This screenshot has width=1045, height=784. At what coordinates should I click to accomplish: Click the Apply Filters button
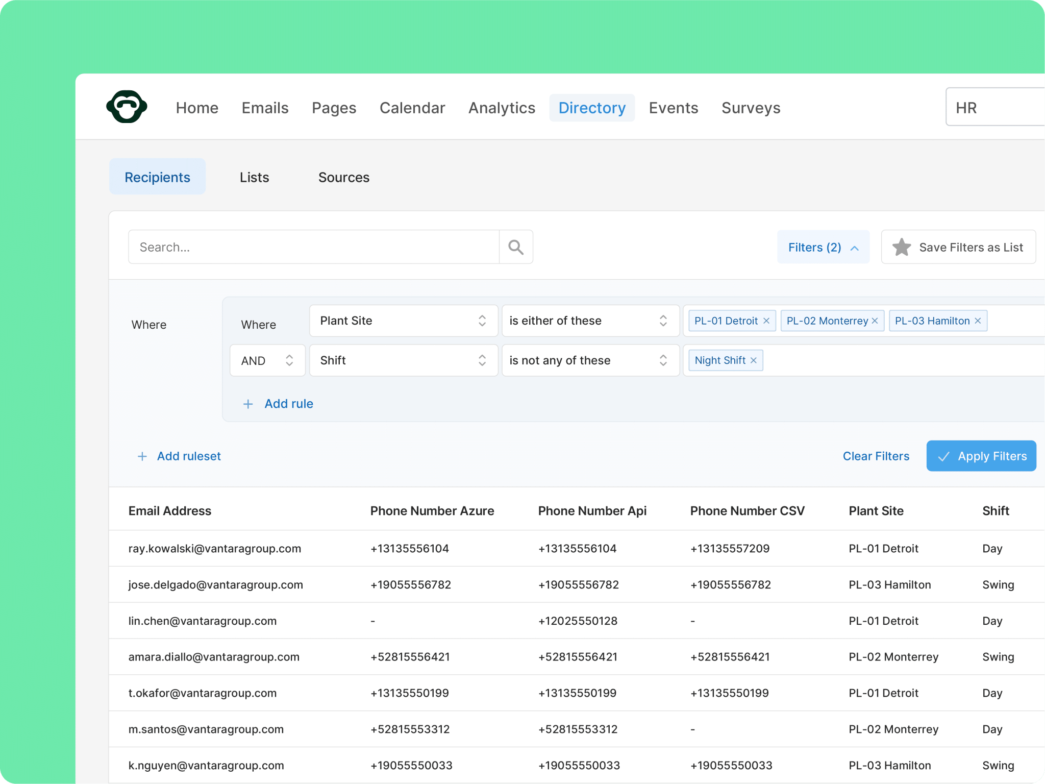(981, 456)
